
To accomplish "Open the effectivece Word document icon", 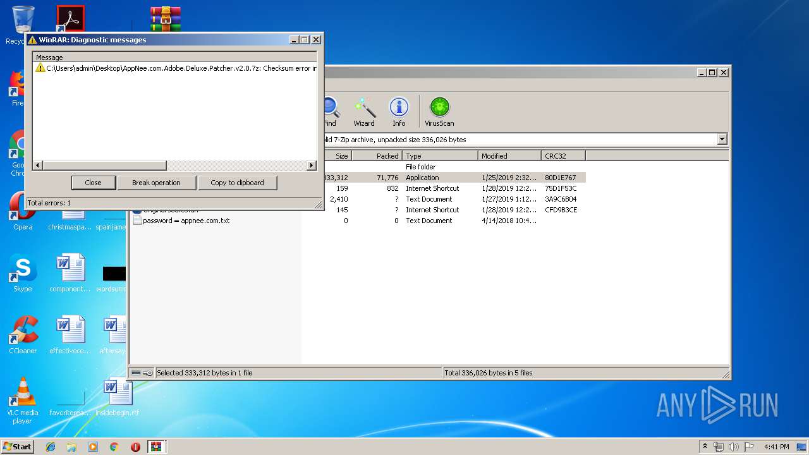I will click(x=70, y=336).
